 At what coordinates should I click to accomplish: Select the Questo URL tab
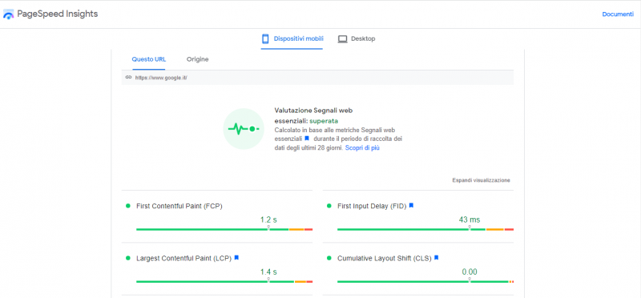[x=149, y=59]
